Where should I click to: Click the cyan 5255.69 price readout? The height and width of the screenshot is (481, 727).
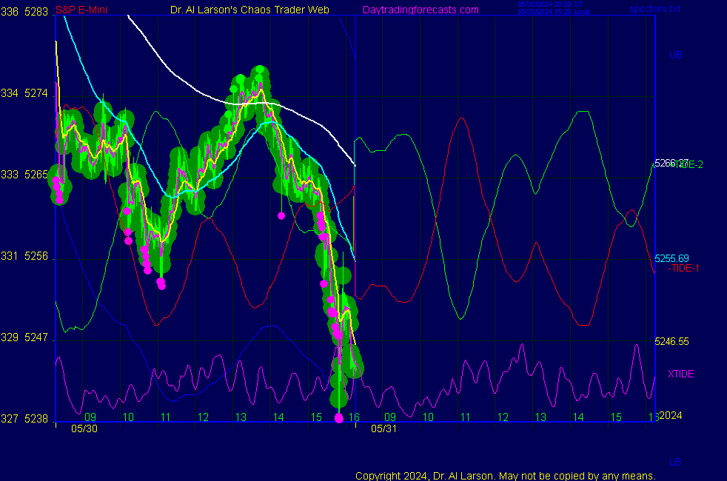671,258
